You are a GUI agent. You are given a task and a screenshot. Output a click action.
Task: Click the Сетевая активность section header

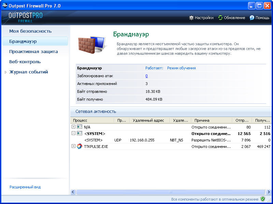click(96, 112)
